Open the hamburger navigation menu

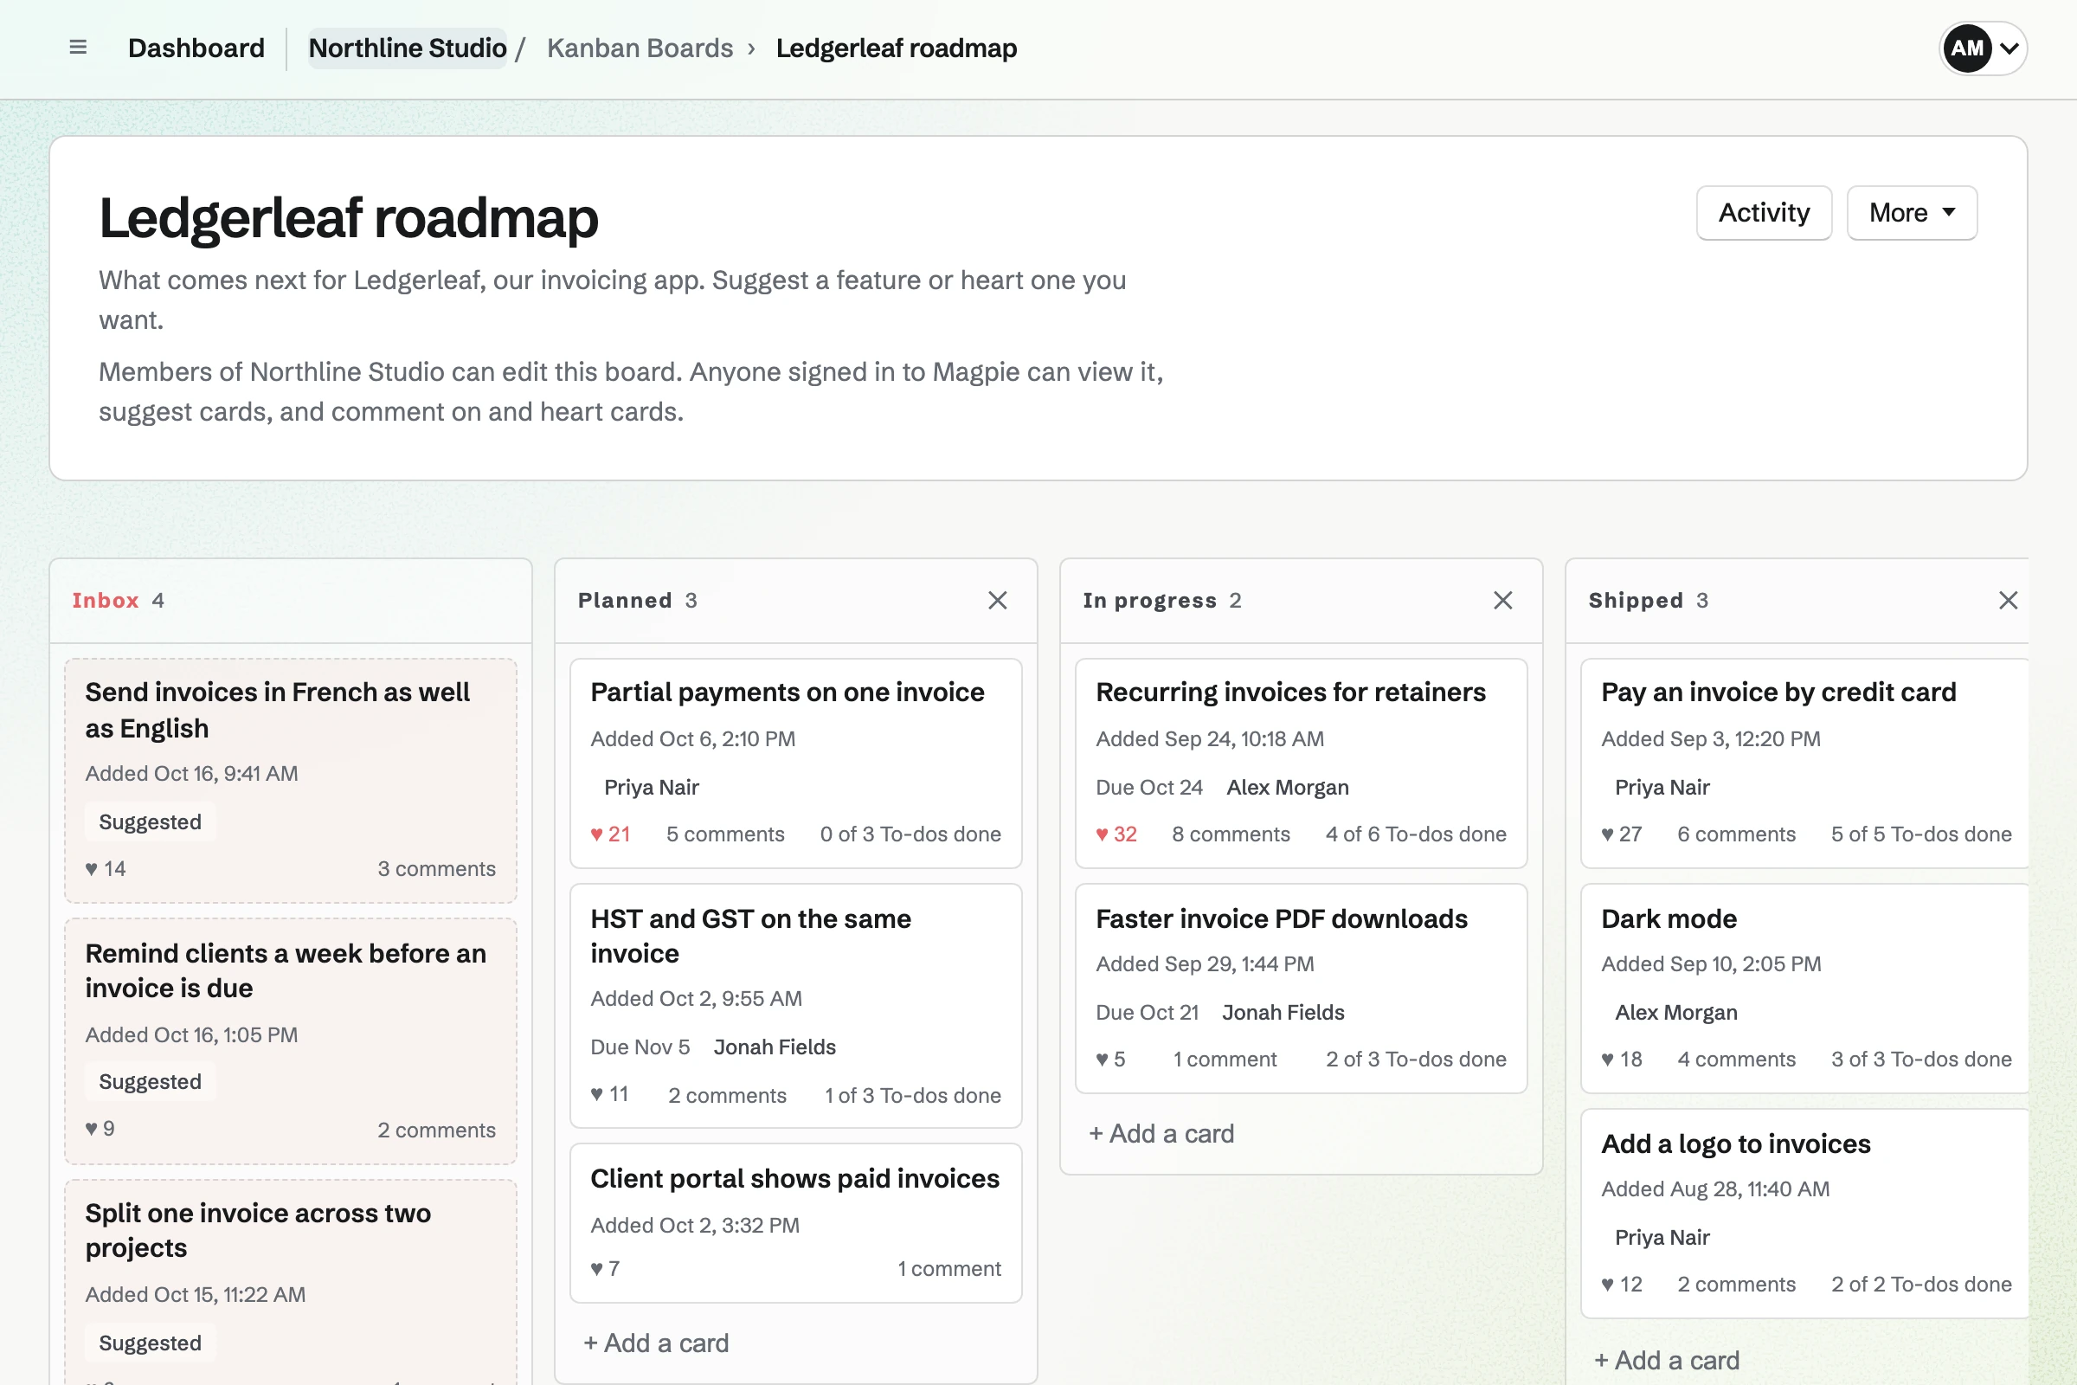(78, 48)
